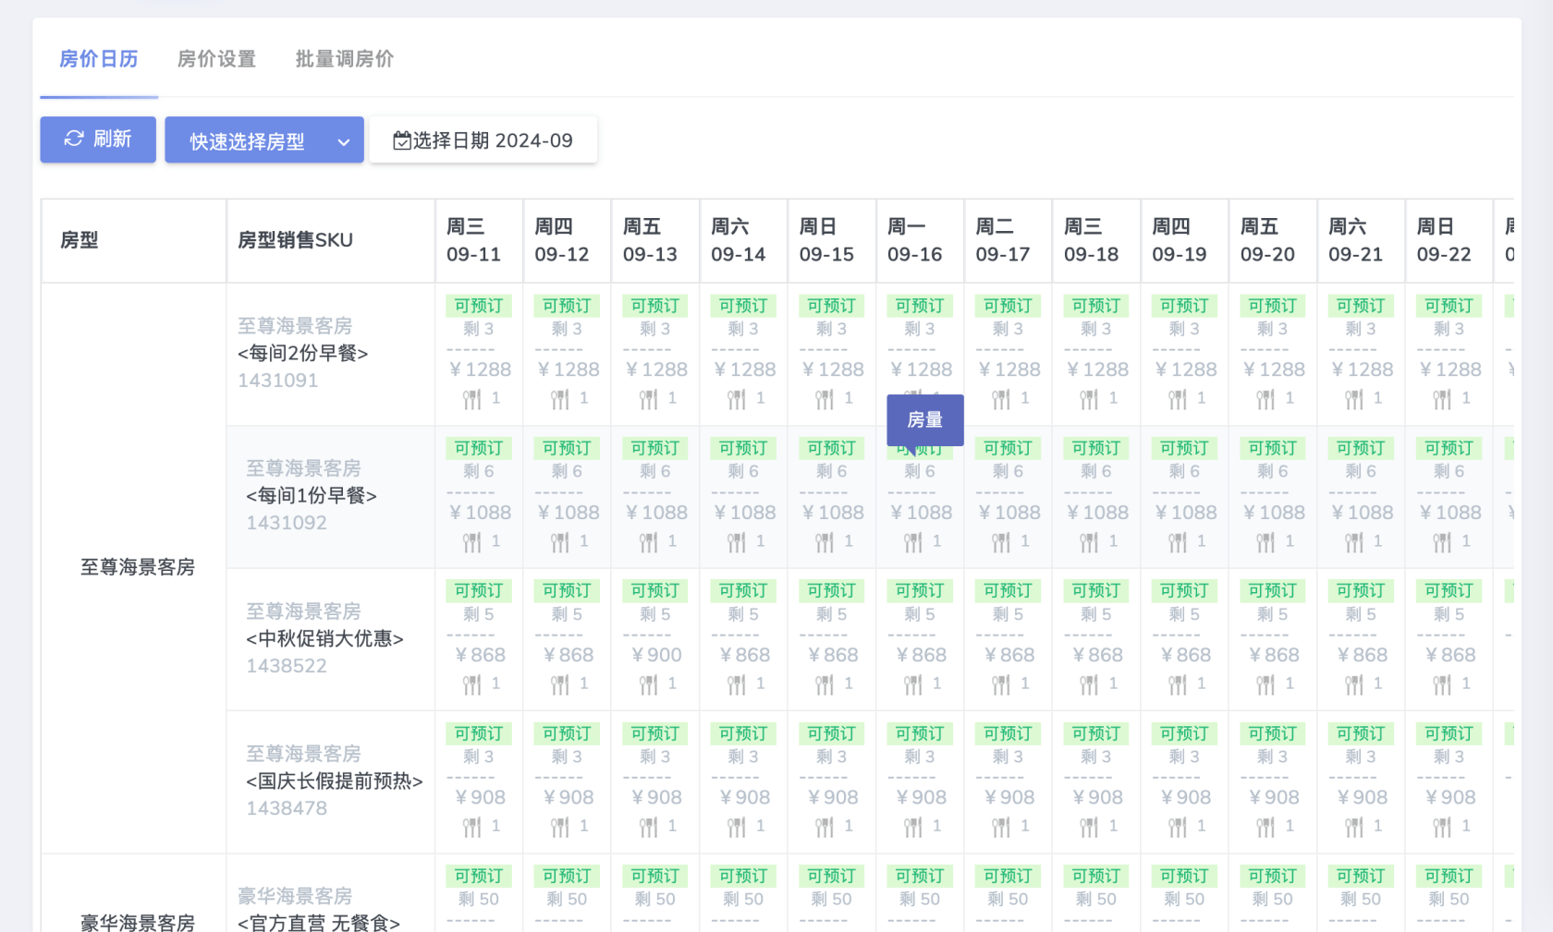Viewport: 1553px width, 932px height.
Task: Click meal icon for SKU 1431092 on 09-12
Action: click(560, 542)
